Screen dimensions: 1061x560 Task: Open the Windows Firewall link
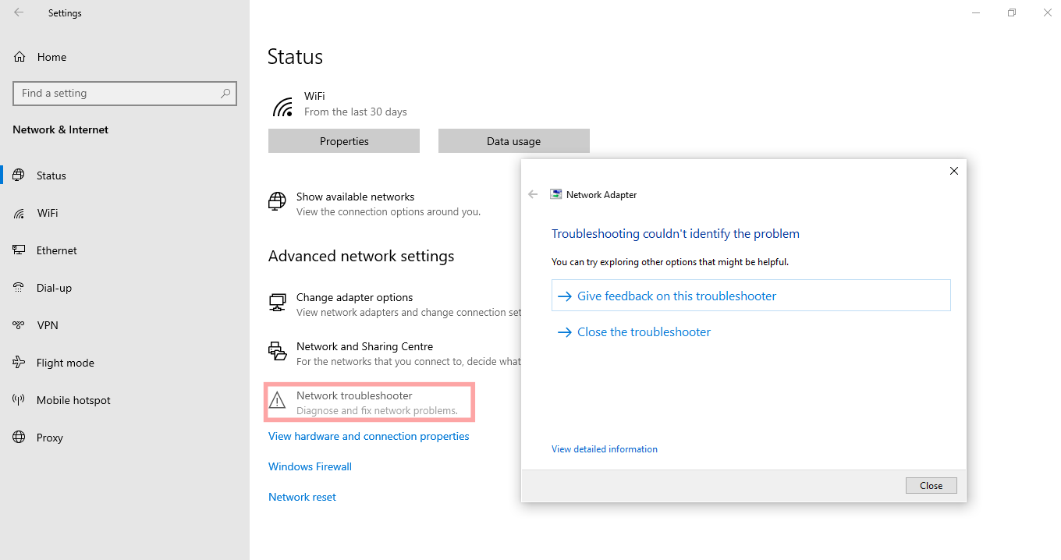(x=310, y=466)
